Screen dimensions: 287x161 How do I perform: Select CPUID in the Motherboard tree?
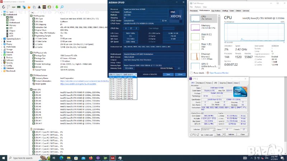tap(12, 20)
